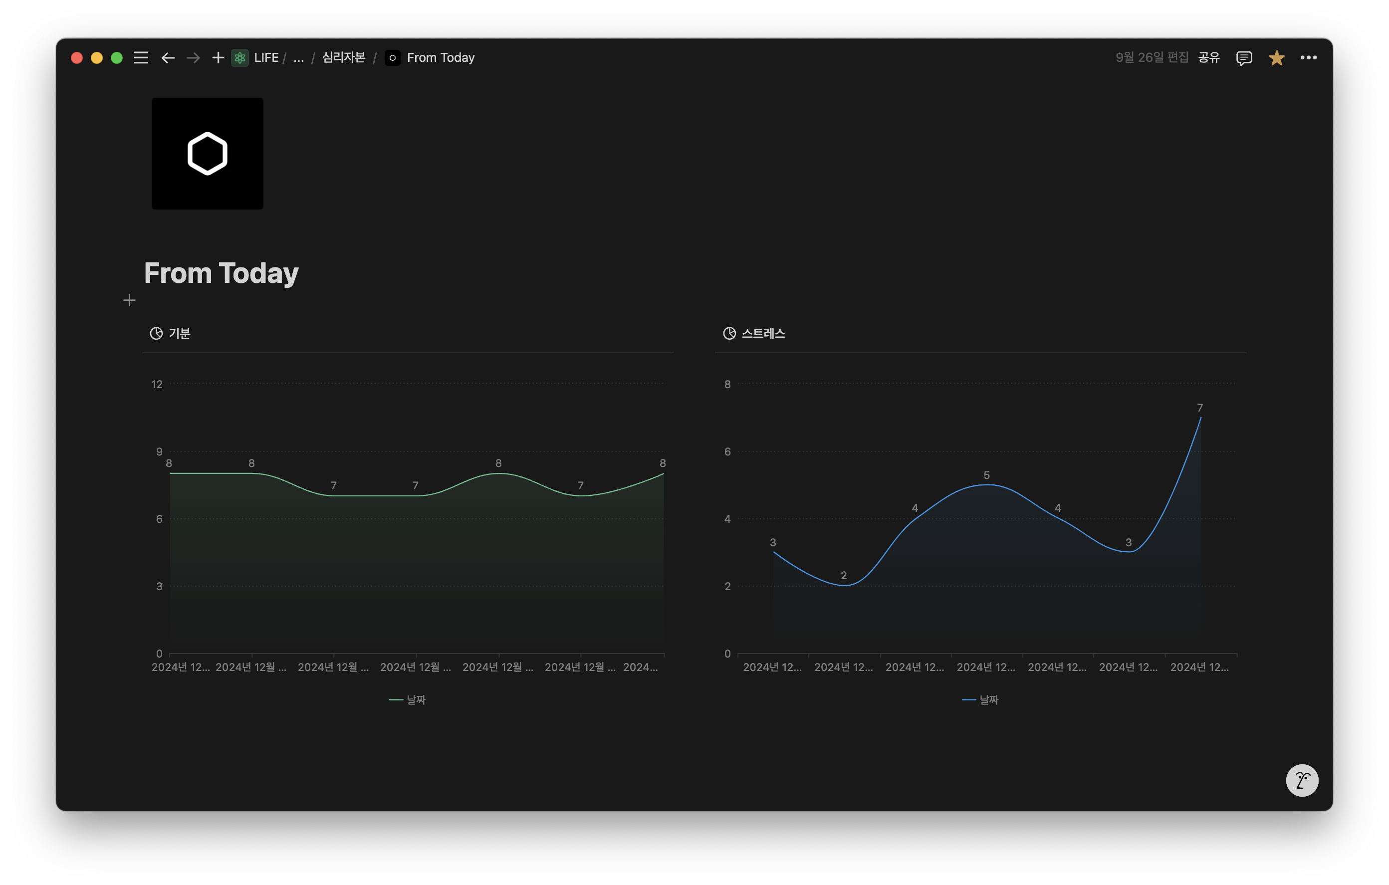Open the comments speech bubble icon
This screenshot has width=1389, height=885.
[x=1244, y=58]
